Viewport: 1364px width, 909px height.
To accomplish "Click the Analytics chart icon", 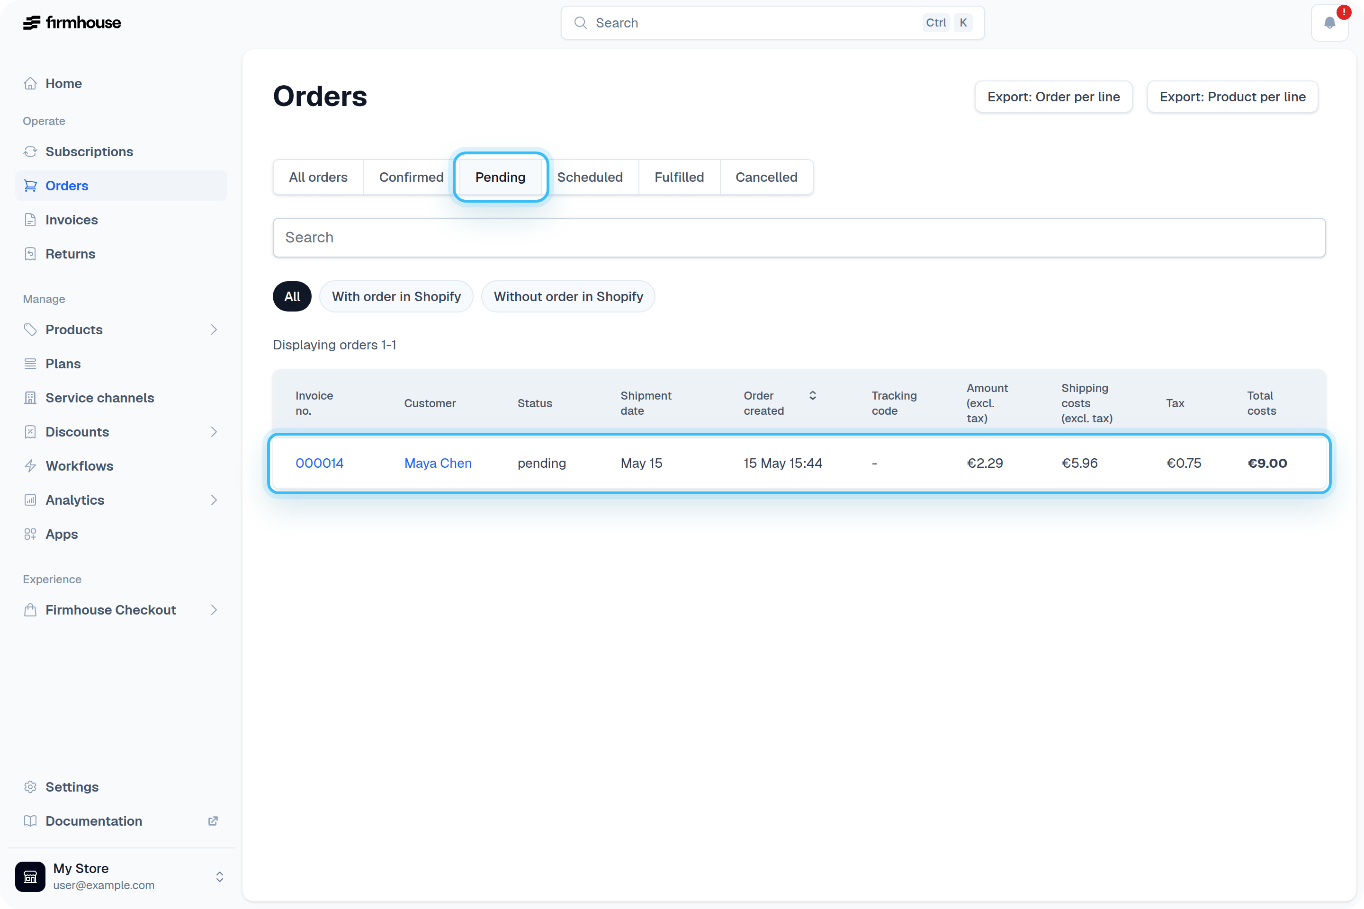I will coord(30,500).
